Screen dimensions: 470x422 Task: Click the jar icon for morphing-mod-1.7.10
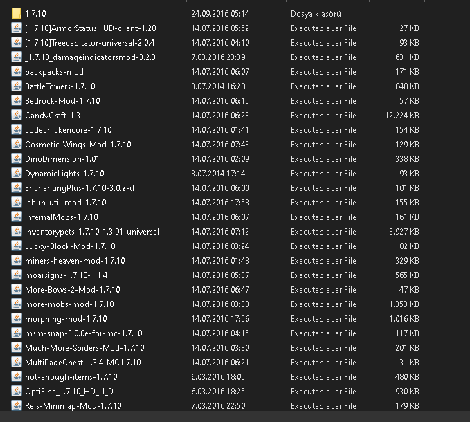17,318
